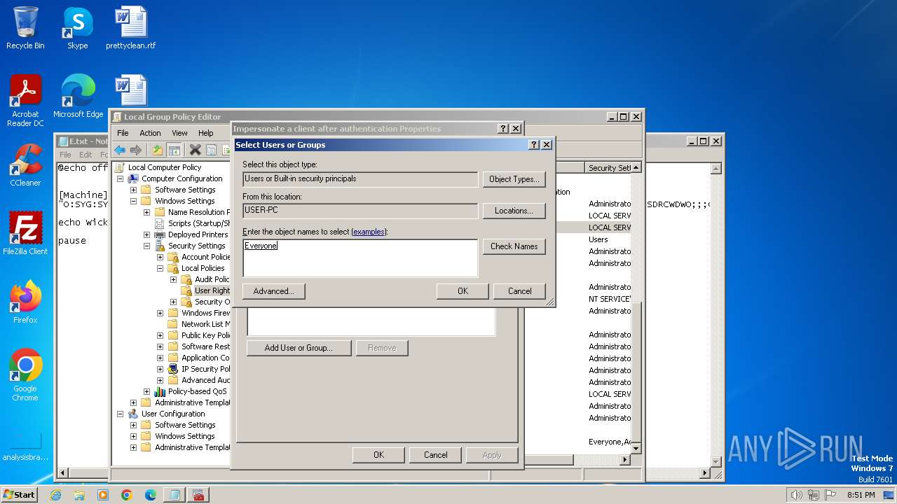897x504 pixels.
Task: Open File menu in Notepad window
Action: coord(65,155)
